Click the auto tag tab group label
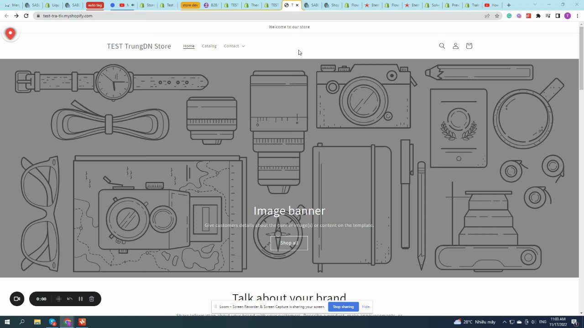The height and width of the screenshot is (328, 584). [x=94, y=5]
